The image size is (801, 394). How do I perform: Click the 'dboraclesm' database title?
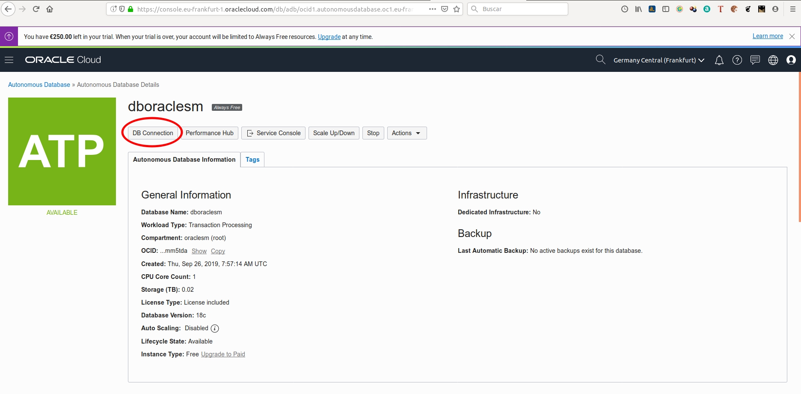point(166,106)
